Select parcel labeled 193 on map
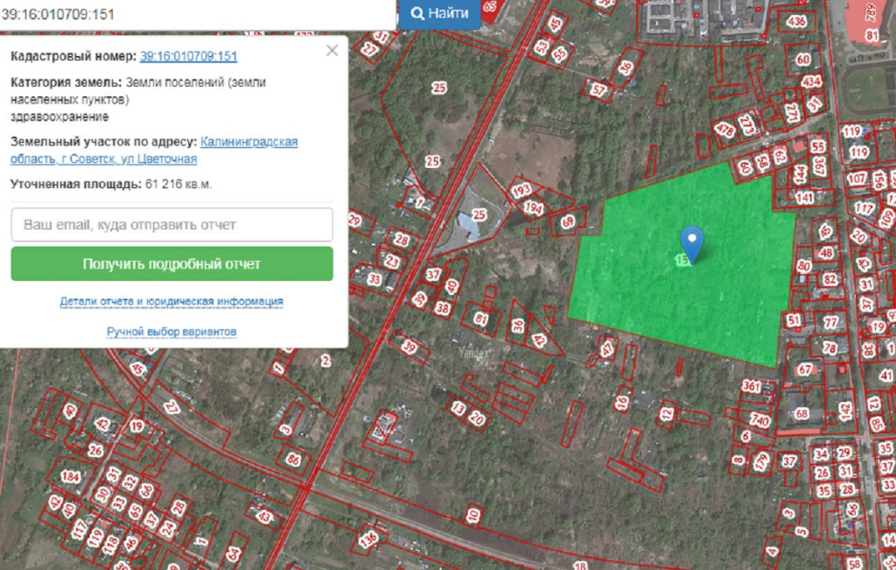The height and width of the screenshot is (570, 896). (521, 190)
